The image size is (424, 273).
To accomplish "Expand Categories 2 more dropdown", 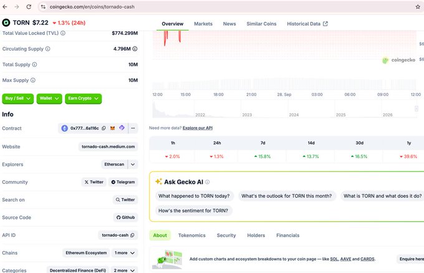I will point(124,271).
